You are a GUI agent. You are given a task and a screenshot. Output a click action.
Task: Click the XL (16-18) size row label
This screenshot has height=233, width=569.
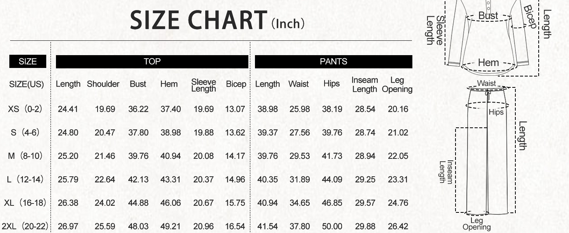[x=25, y=203]
